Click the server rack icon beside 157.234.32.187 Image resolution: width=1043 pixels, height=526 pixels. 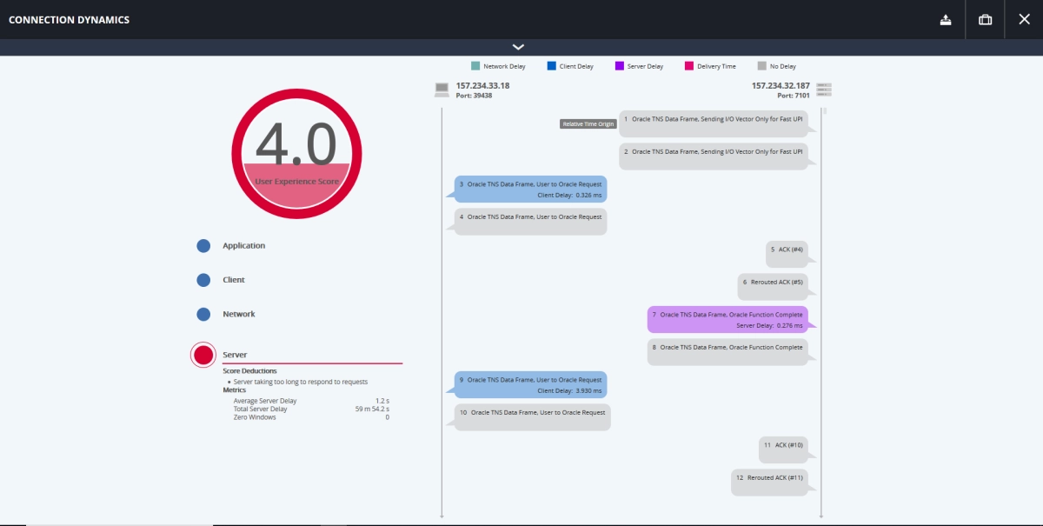point(824,90)
